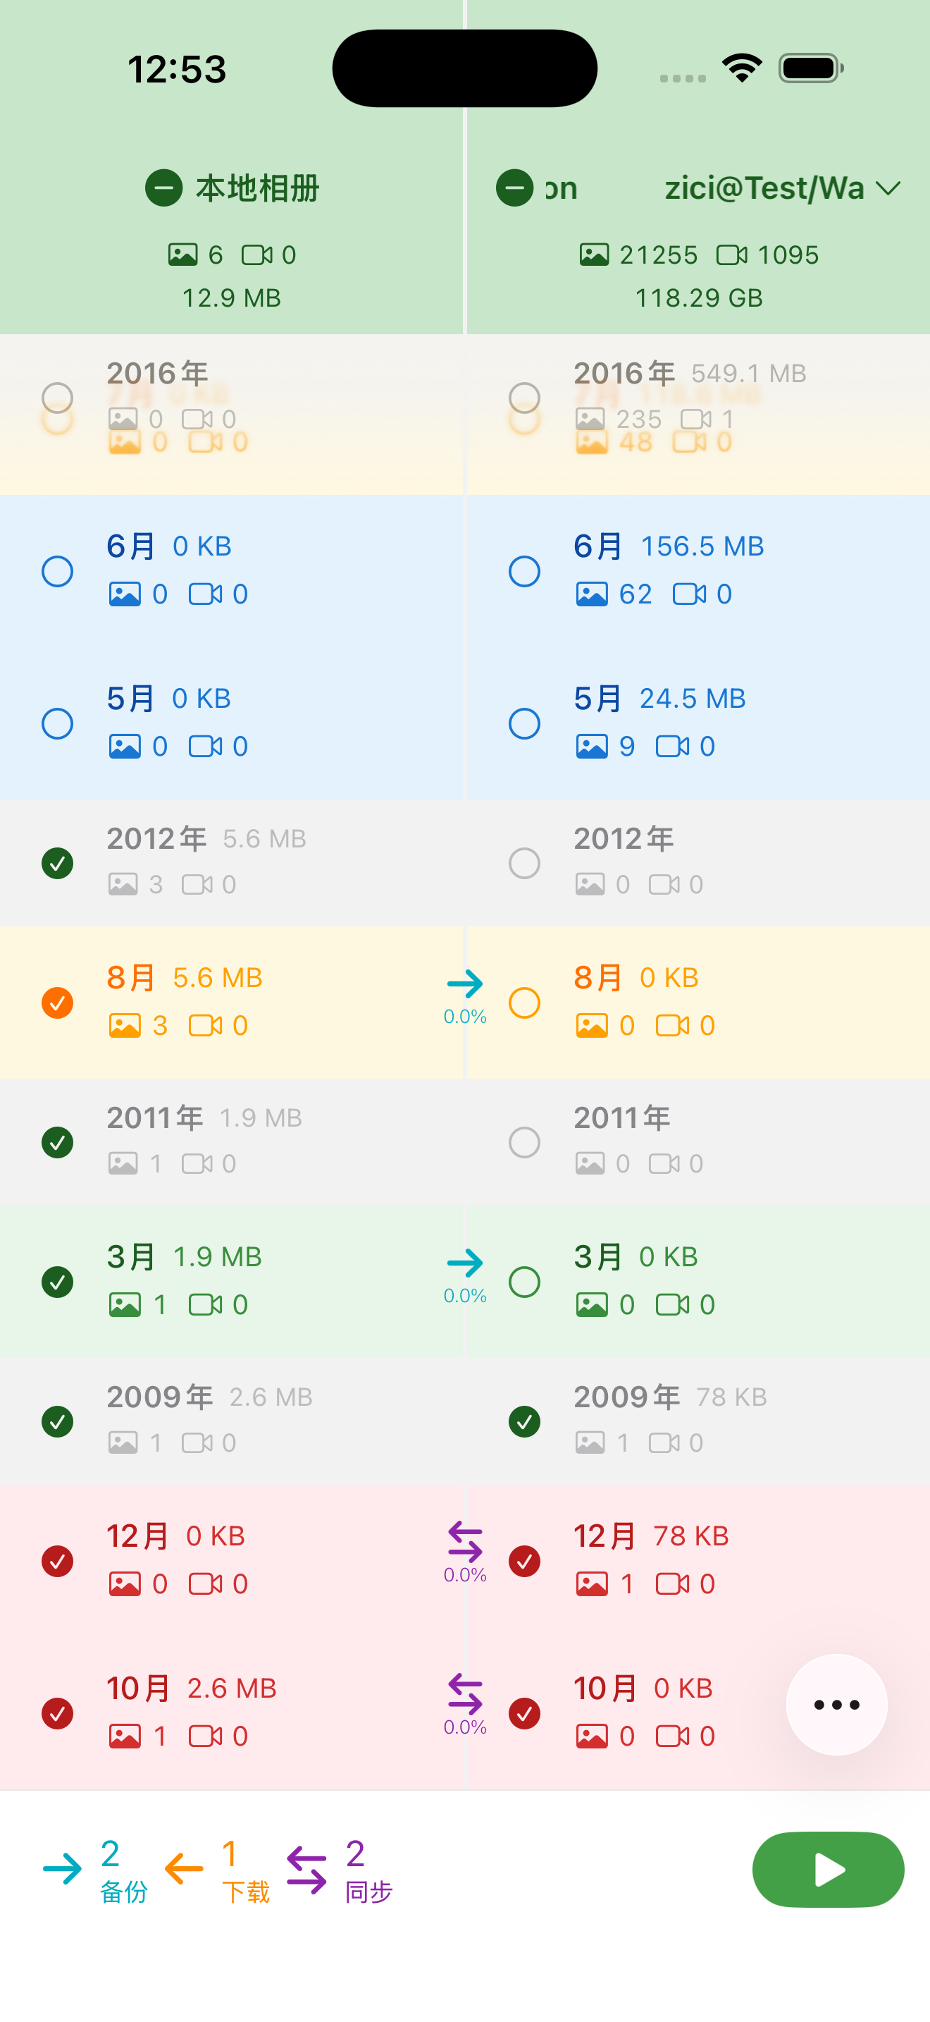Tap the 备份 backup count at the bottom

123,1870
